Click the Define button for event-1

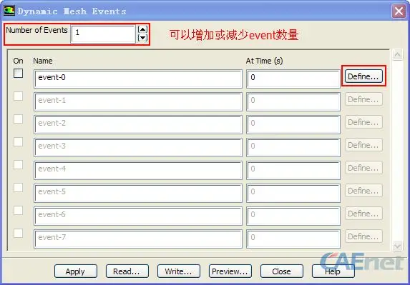pyautogui.click(x=363, y=99)
